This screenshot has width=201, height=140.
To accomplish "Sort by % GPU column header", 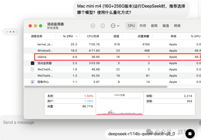I will tap(196, 36).
